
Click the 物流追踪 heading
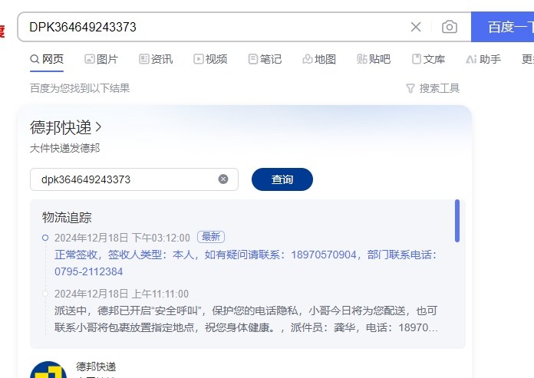click(67, 218)
